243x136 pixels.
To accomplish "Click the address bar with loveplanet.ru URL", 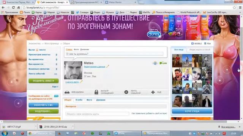I will 127,8.
